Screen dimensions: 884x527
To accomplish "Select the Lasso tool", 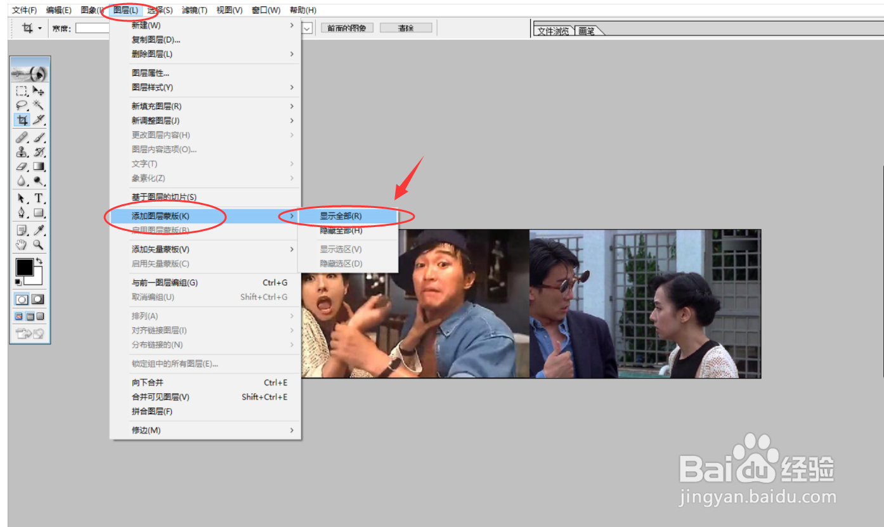I will (22, 105).
